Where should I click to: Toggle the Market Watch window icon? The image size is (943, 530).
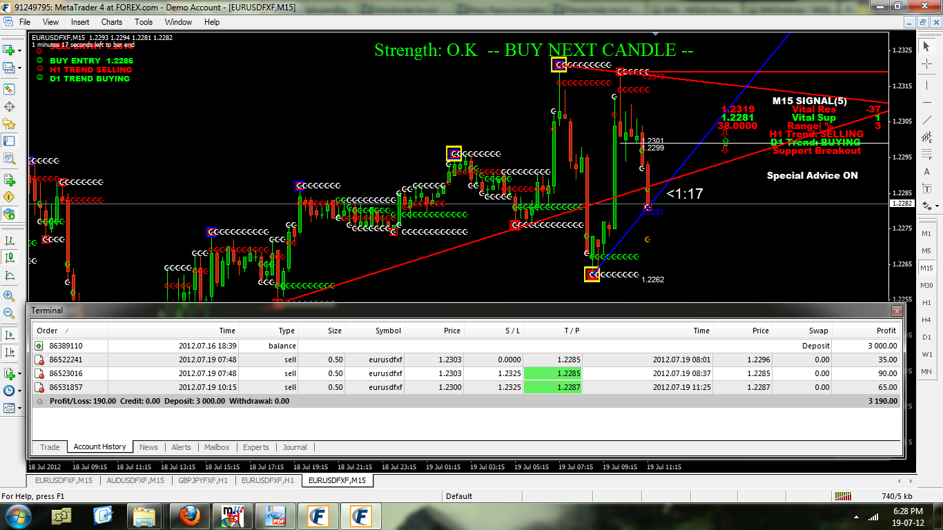tap(9, 89)
